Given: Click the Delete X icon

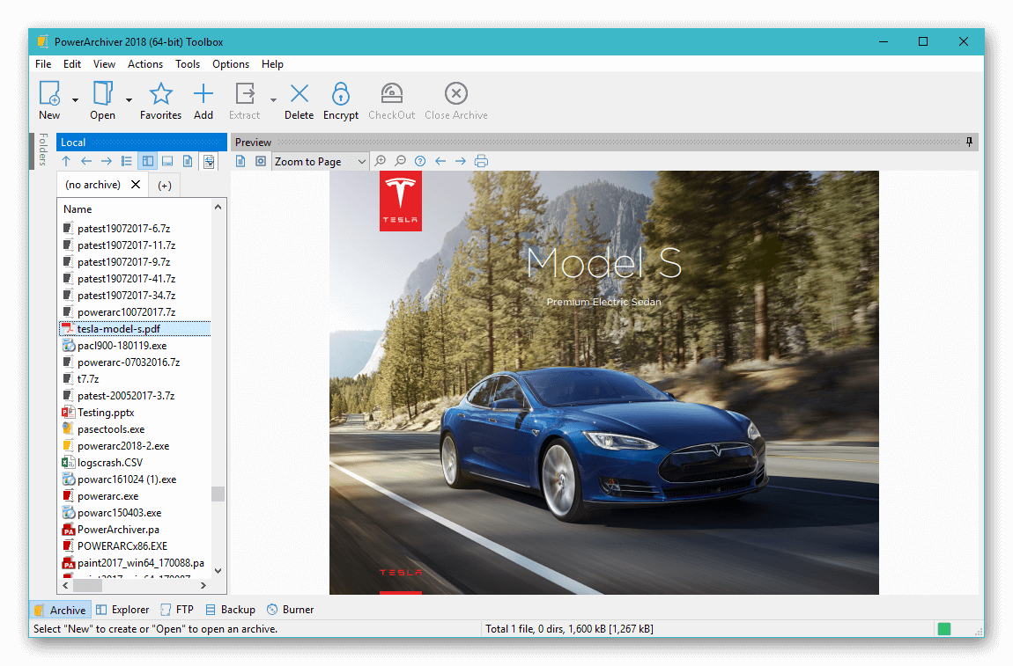Looking at the screenshot, I should pyautogui.click(x=299, y=94).
